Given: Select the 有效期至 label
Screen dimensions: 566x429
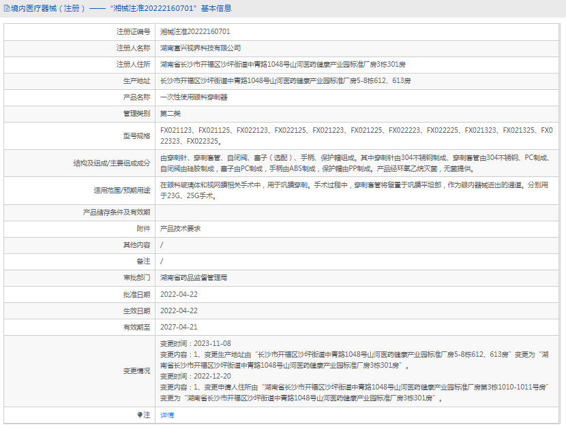Looking at the screenshot, I should click(137, 327).
